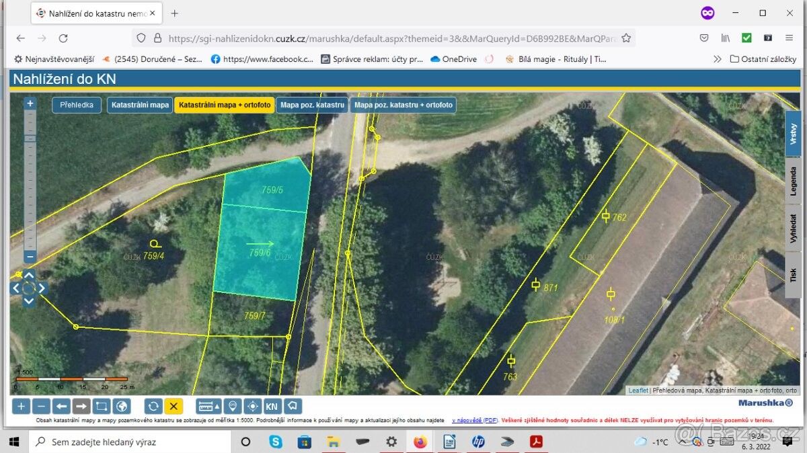Activate the location pin marker tool

(x=233, y=406)
